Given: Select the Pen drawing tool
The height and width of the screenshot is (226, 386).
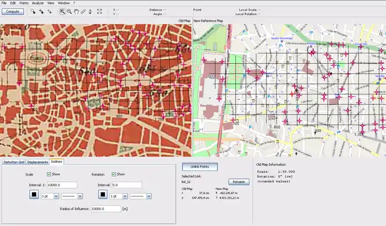Looking at the screenshot, I should click(90, 12).
